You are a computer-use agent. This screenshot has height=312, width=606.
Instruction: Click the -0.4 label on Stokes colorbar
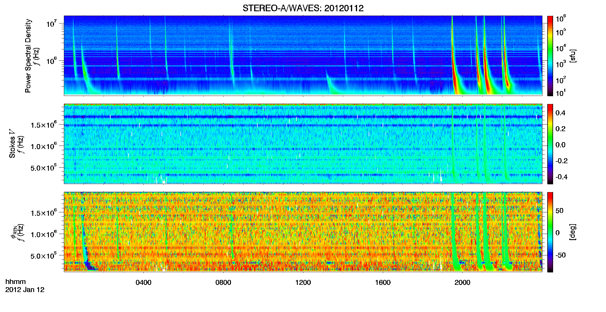point(561,177)
